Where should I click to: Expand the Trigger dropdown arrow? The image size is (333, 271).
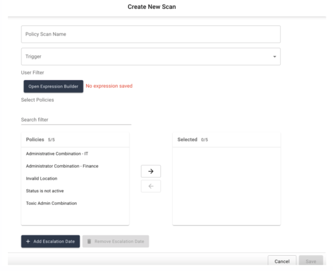[x=274, y=57]
